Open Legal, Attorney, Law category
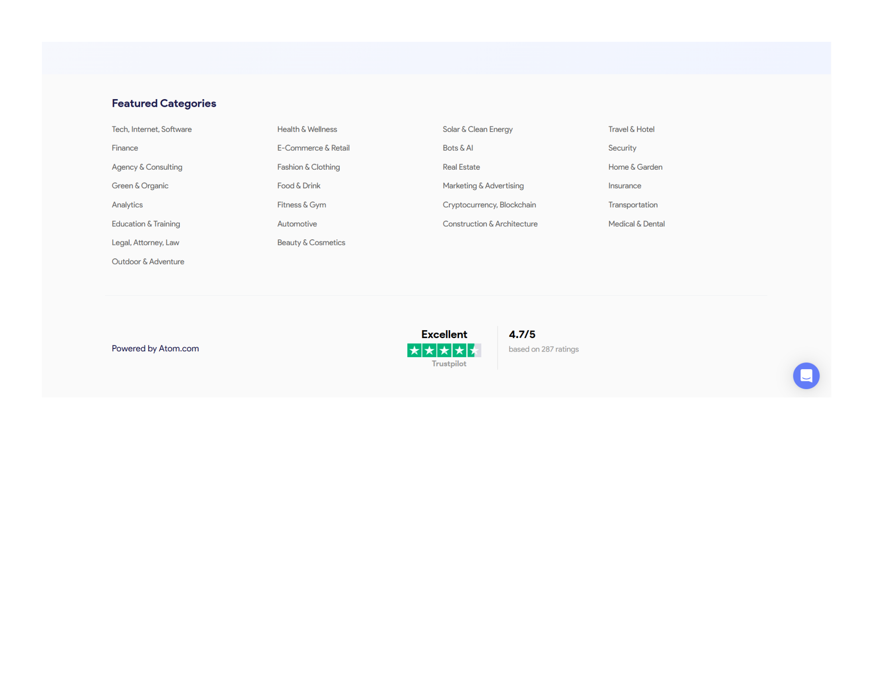 [145, 243]
